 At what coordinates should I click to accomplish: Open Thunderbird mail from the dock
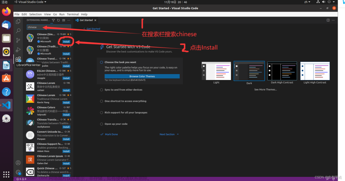[6, 25]
